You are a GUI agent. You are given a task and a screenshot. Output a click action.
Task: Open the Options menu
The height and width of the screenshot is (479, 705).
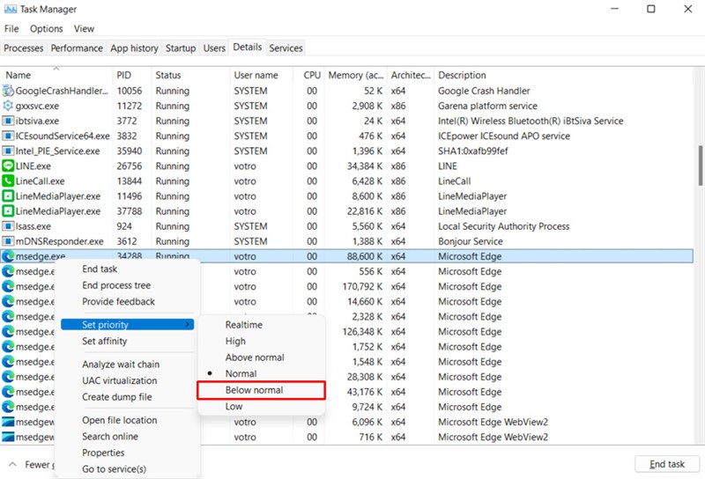[x=47, y=29]
